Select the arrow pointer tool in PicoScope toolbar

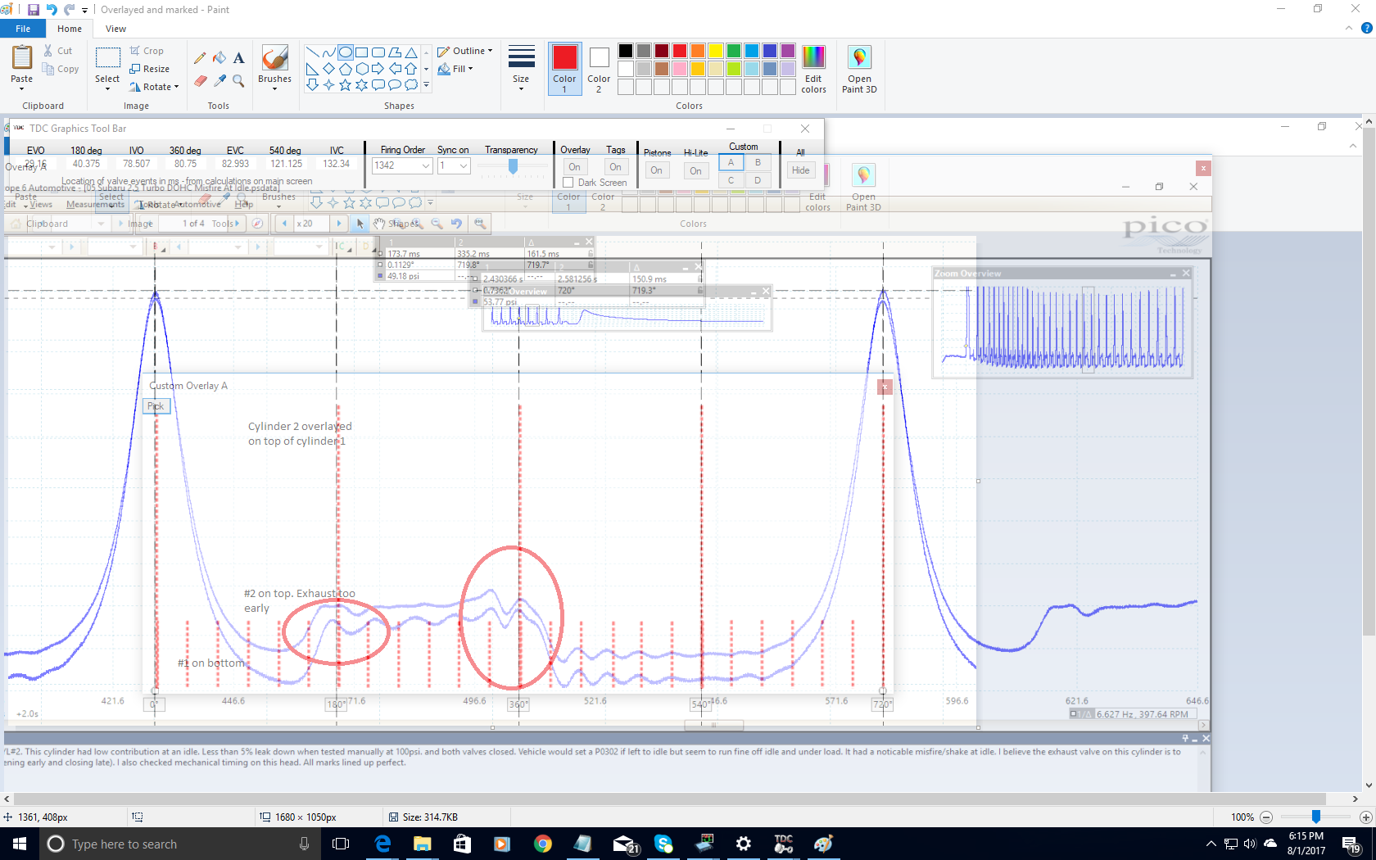pyautogui.click(x=360, y=224)
